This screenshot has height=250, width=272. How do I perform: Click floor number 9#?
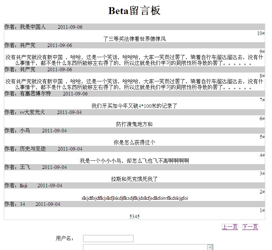click(x=262, y=52)
